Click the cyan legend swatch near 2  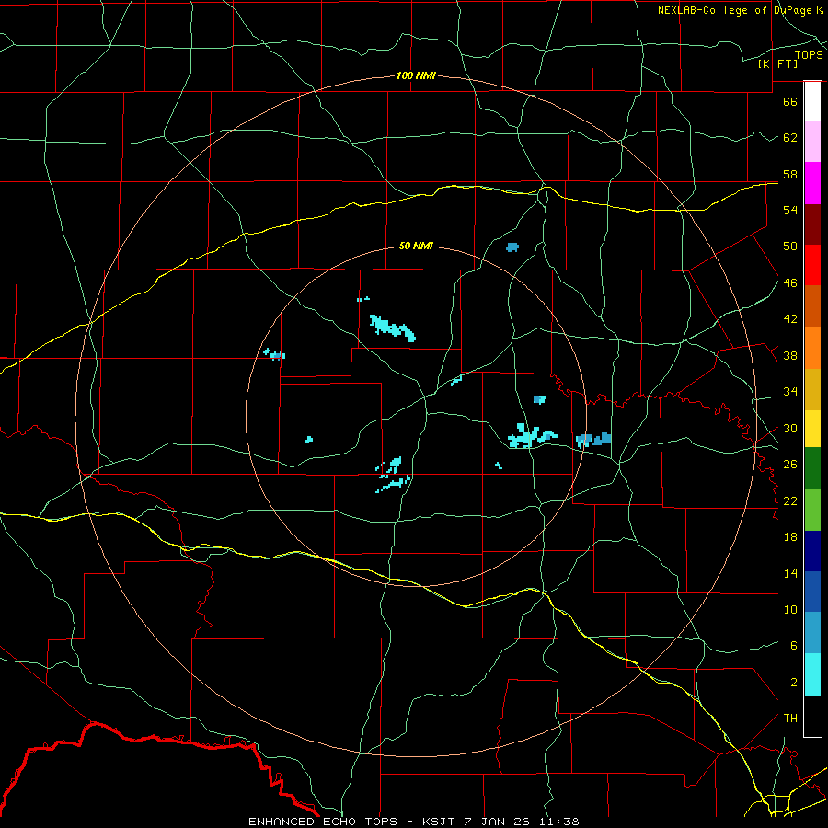(812, 674)
